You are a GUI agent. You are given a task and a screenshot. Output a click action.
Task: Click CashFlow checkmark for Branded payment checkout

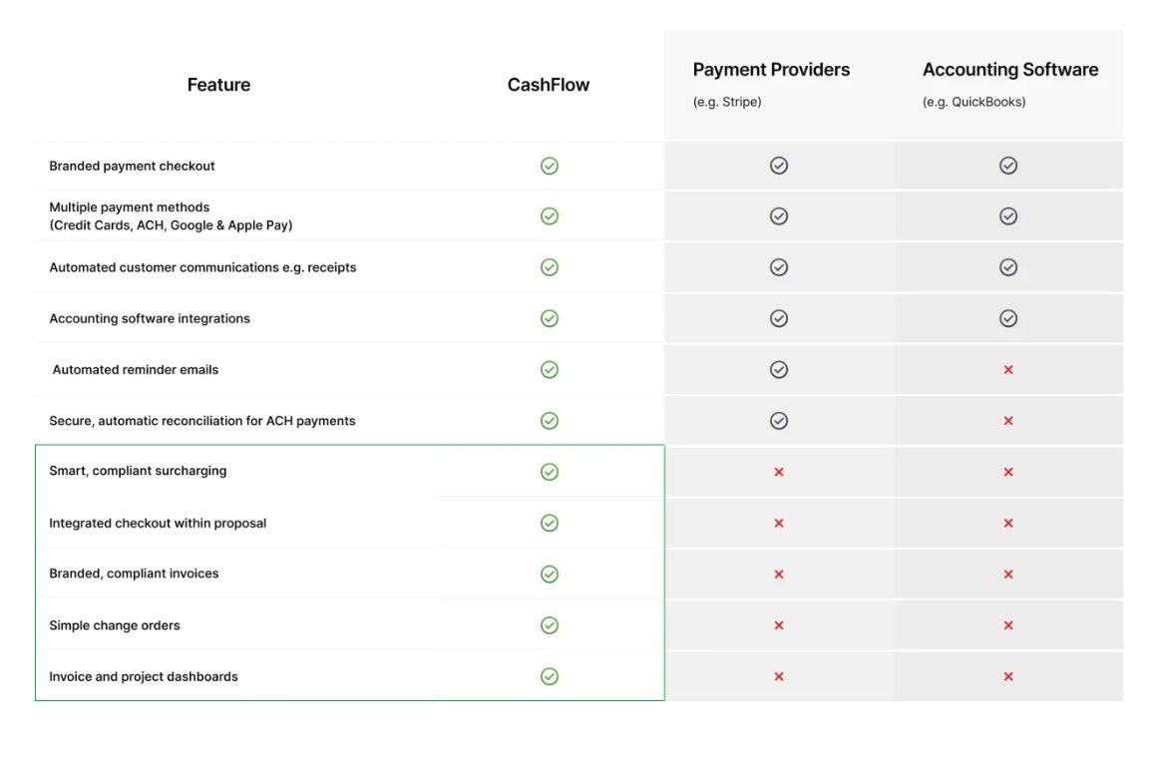549,166
